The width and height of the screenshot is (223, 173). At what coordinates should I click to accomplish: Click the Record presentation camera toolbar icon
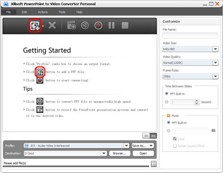[71, 25]
